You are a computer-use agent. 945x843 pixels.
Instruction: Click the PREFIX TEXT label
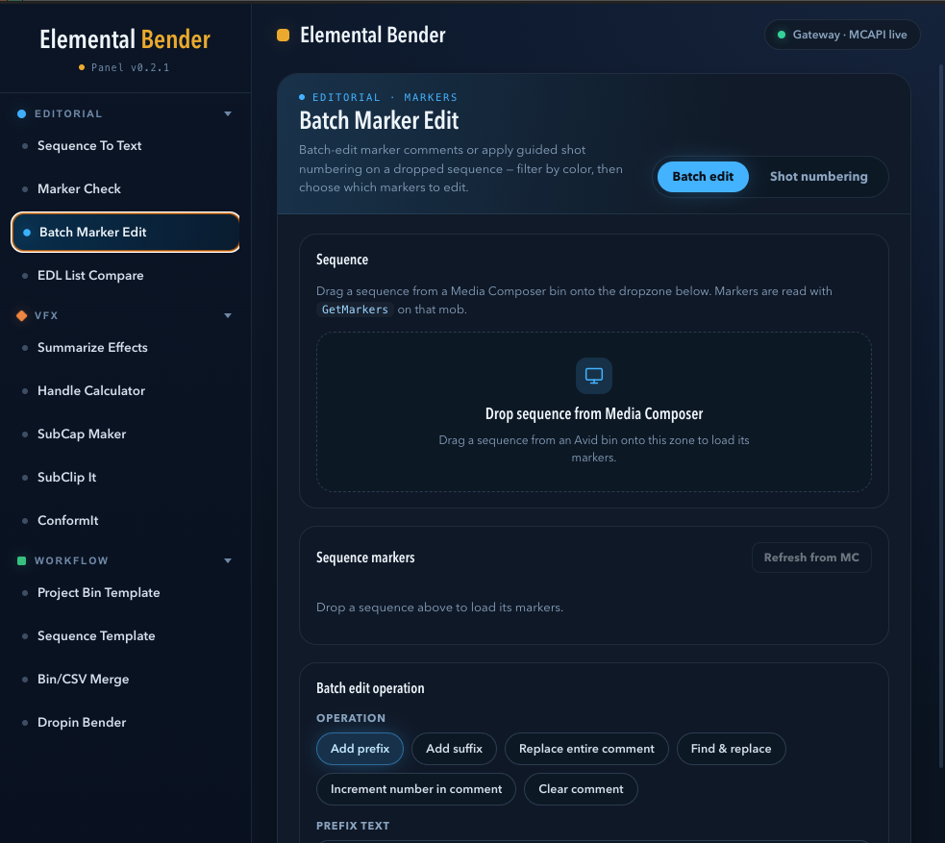[353, 826]
